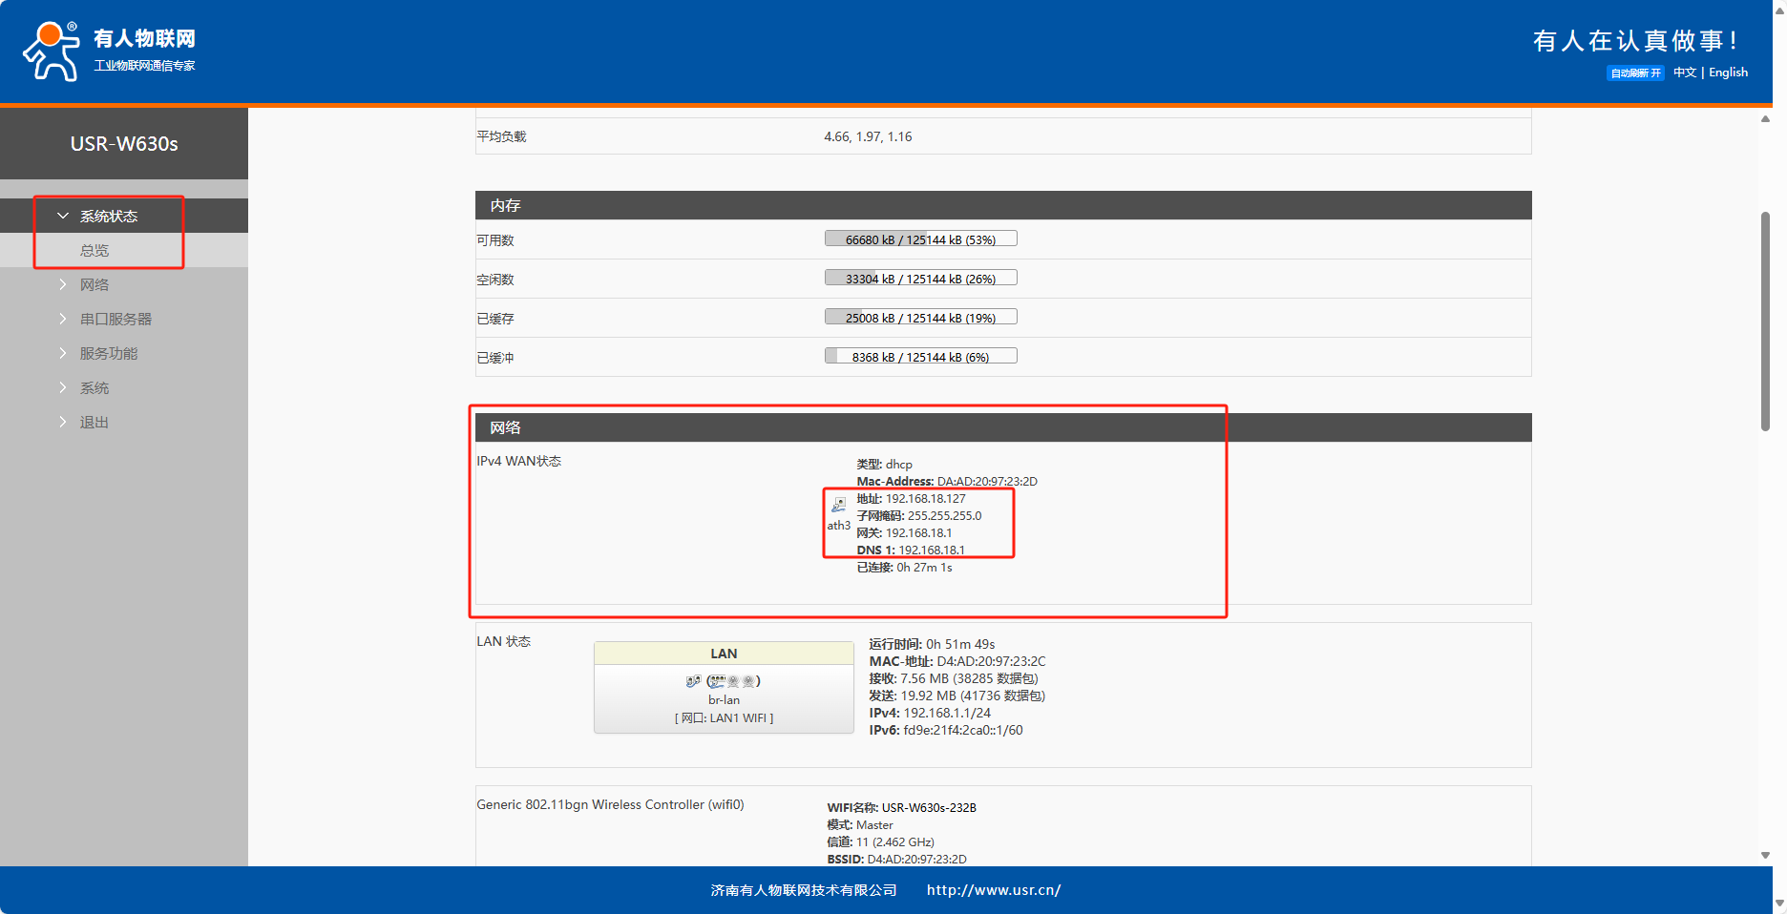The image size is (1787, 914).
Task: Expand the 串口服务器 sidebar menu
Action: (x=115, y=320)
